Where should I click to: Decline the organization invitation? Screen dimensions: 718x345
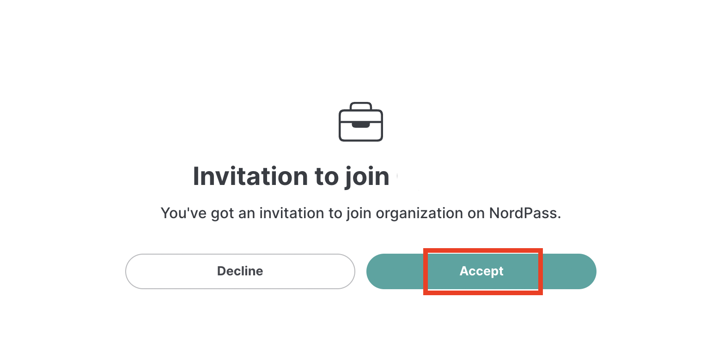(240, 271)
